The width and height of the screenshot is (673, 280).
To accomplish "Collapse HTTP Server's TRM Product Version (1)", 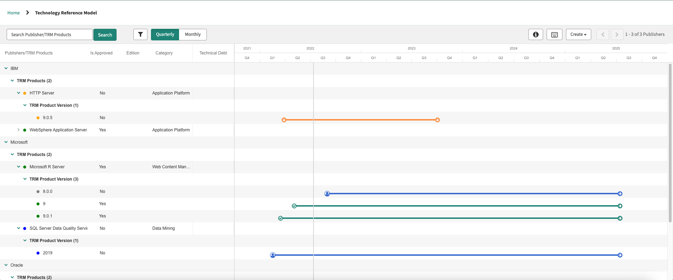I will (x=25, y=105).
